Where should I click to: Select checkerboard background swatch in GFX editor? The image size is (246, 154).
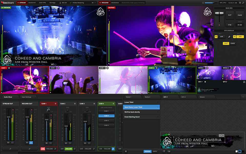point(237,151)
